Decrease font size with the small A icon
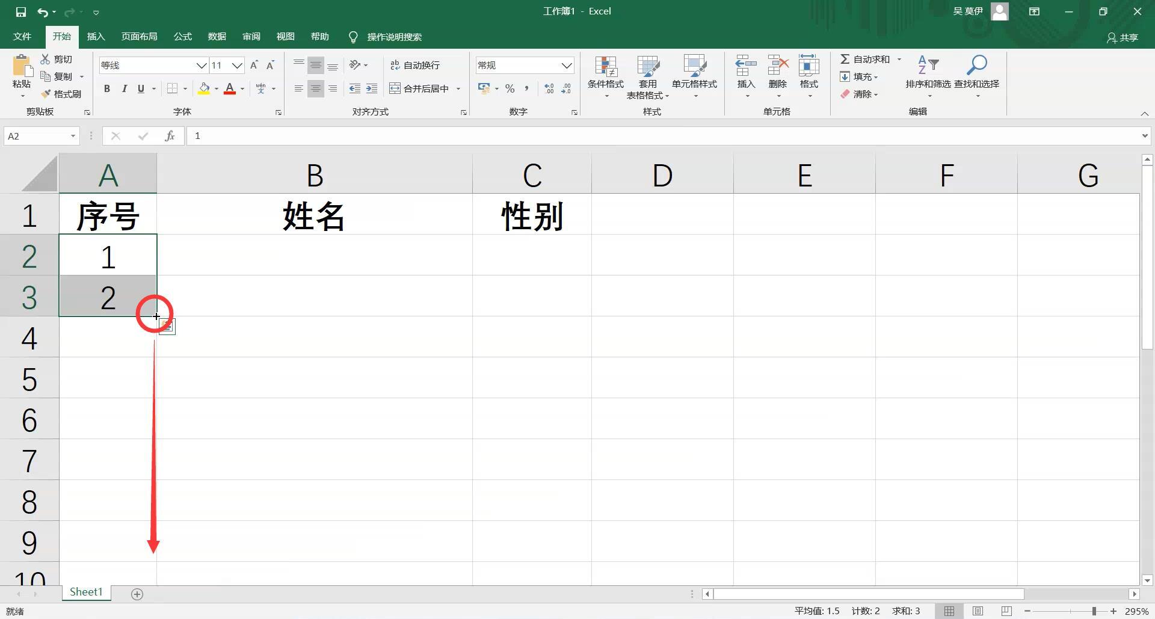Viewport: 1155px width, 619px height. (270, 65)
